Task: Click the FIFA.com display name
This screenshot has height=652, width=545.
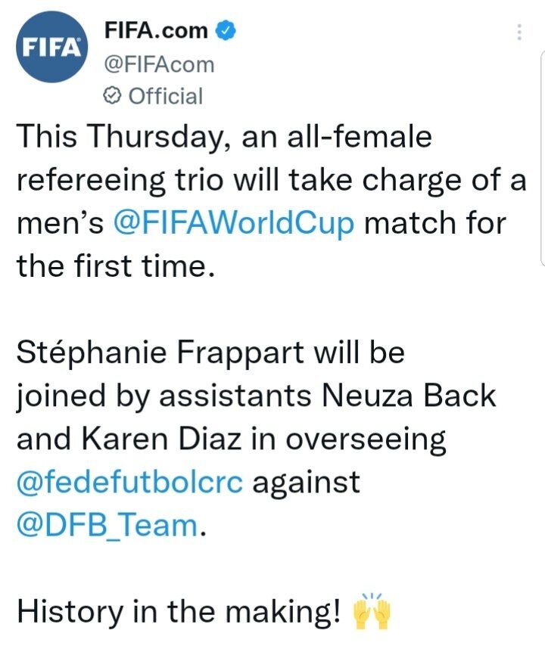Action: pos(155,31)
